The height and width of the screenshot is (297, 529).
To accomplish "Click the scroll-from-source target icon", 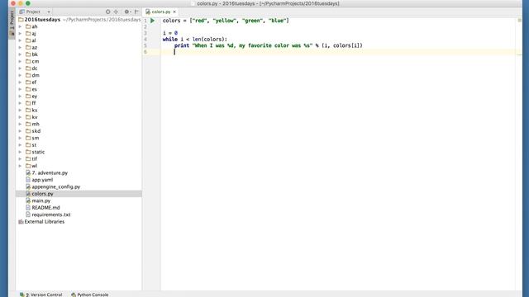I will [108, 12].
